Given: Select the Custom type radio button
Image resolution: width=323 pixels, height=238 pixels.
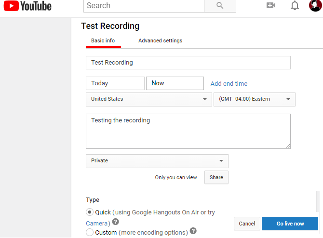Looking at the screenshot, I should tap(90, 232).
